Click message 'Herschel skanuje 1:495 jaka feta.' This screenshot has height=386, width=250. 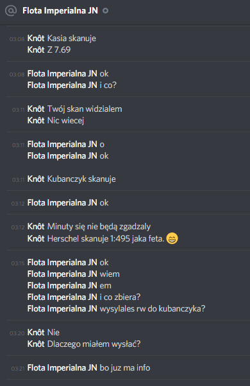tap(106, 238)
